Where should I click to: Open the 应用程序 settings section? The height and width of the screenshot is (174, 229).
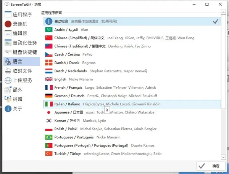click(x=21, y=15)
